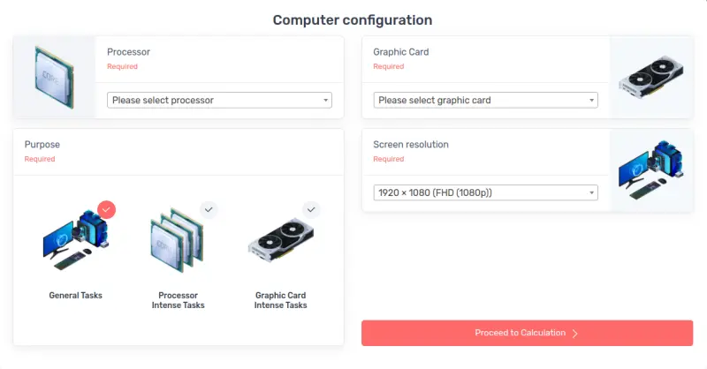Click the arrow chevron on Proceed to Calculation
Viewport: 707px width, 369px height.
tap(575, 334)
